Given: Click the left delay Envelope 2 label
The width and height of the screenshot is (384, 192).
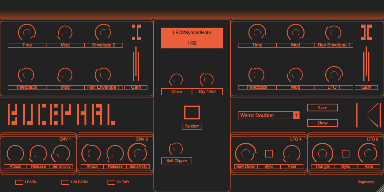Looking at the screenshot, I should [x=104, y=45].
